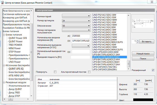Select UPS-BAT/VRLA/24DC/7.2AH in list
This screenshot has height=105, width=157.
click(106, 64)
